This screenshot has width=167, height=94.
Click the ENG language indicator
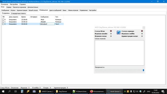pyautogui.click(x=148, y=91)
